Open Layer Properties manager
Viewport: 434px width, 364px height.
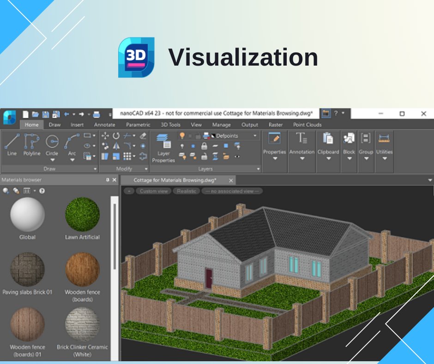pyautogui.click(x=163, y=148)
